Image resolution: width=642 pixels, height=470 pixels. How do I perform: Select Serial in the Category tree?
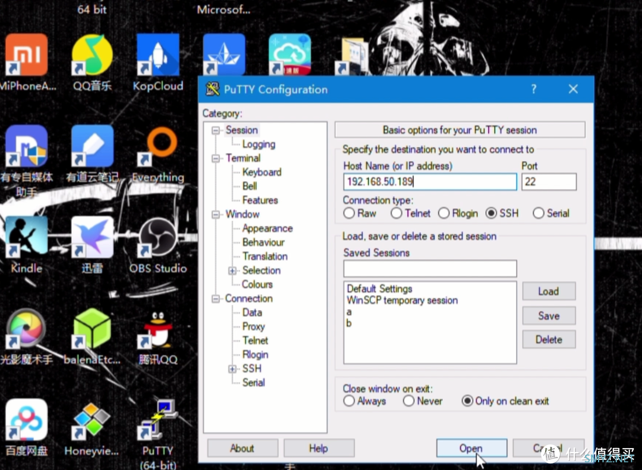click(x=253, y=383)
